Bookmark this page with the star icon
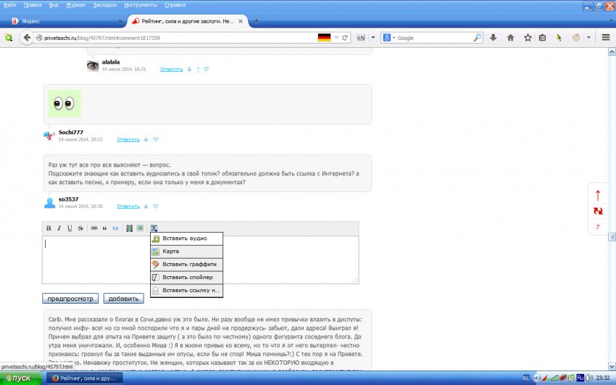This screenshot has height=385, width=616. click(527, 38)
